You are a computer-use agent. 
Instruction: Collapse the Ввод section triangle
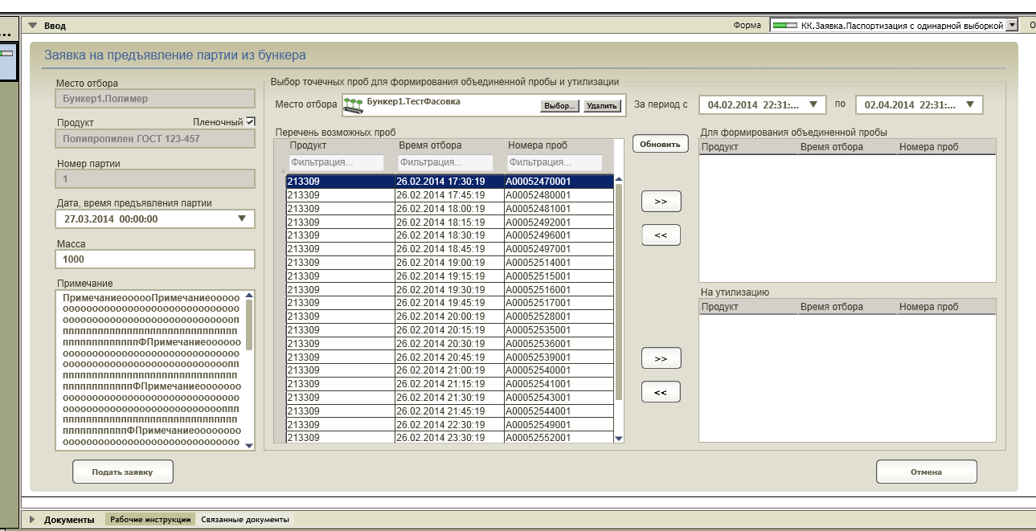coord(33,25)
